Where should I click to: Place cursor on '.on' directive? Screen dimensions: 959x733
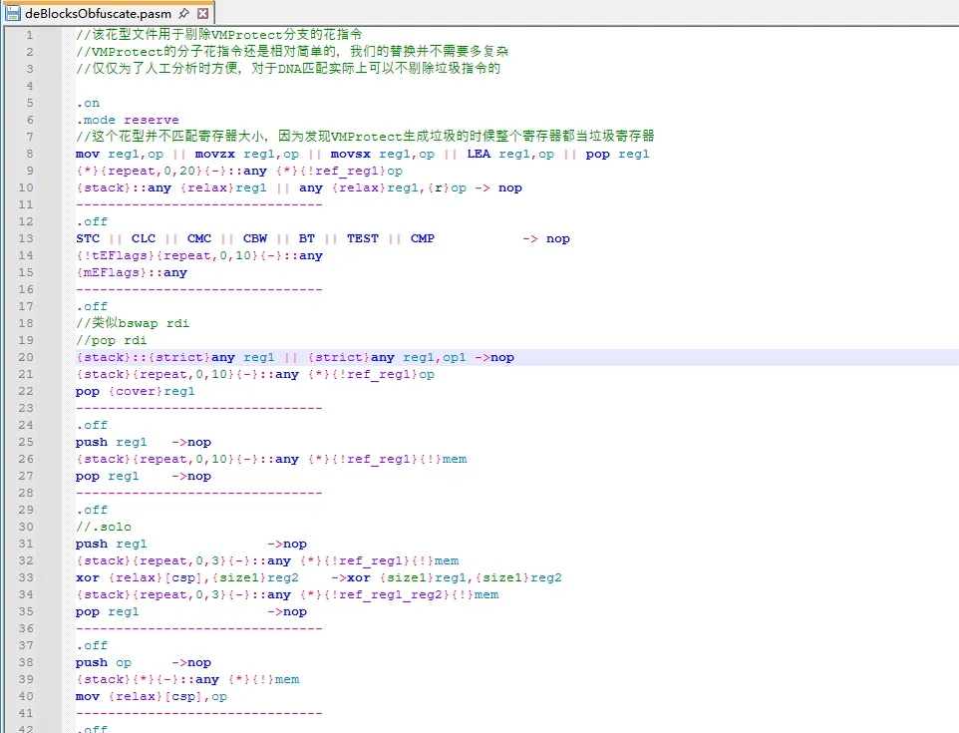pos(88,103)
